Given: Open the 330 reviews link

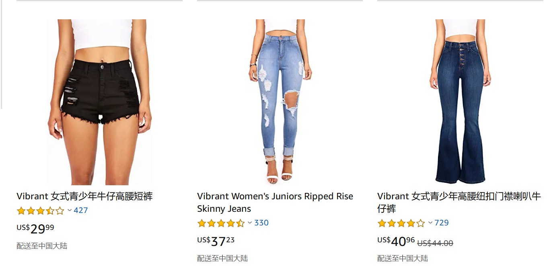Looking at the screenshot, I should click(261, 223).
